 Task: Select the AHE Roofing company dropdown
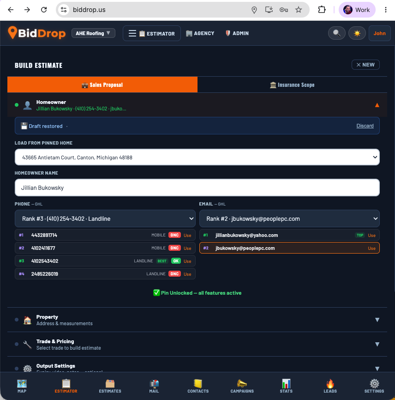[x=93, y=33]
